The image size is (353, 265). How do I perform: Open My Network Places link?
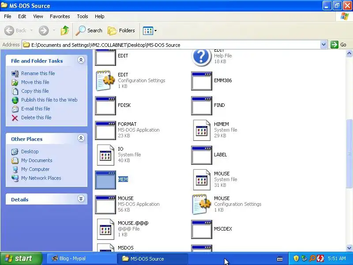coord(41,178)
